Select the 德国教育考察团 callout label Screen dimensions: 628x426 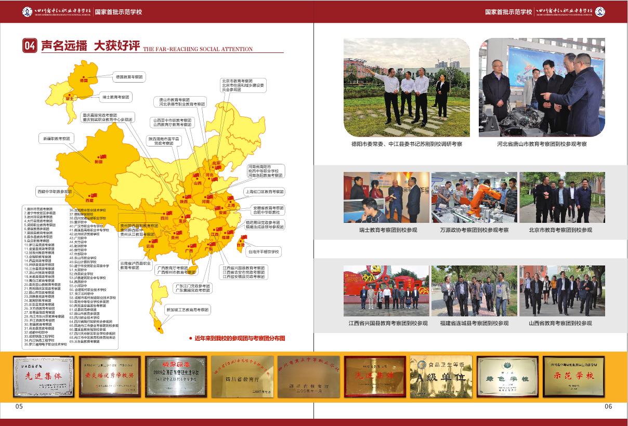[x=130, y=77]
